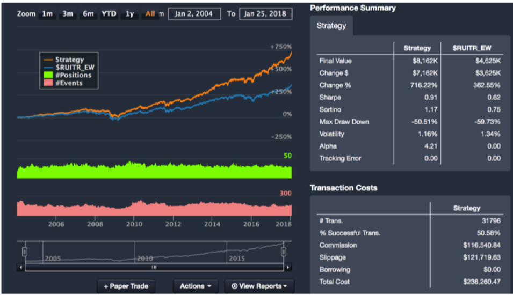Click the scrollbar center grip
Image resolution: width=513 pixels, height=295 pixels.
pos(154,267)
